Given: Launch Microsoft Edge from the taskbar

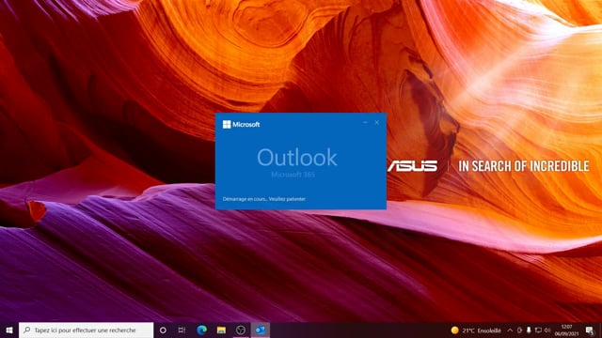Looking at the screenshot, I should coord(201,330).
